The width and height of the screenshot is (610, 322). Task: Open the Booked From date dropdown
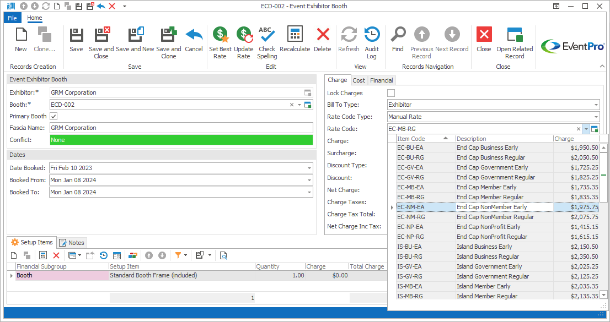coord(309,180)
